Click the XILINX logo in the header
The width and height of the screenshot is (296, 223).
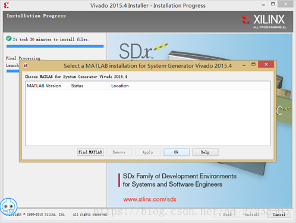[x=264, y=21]
